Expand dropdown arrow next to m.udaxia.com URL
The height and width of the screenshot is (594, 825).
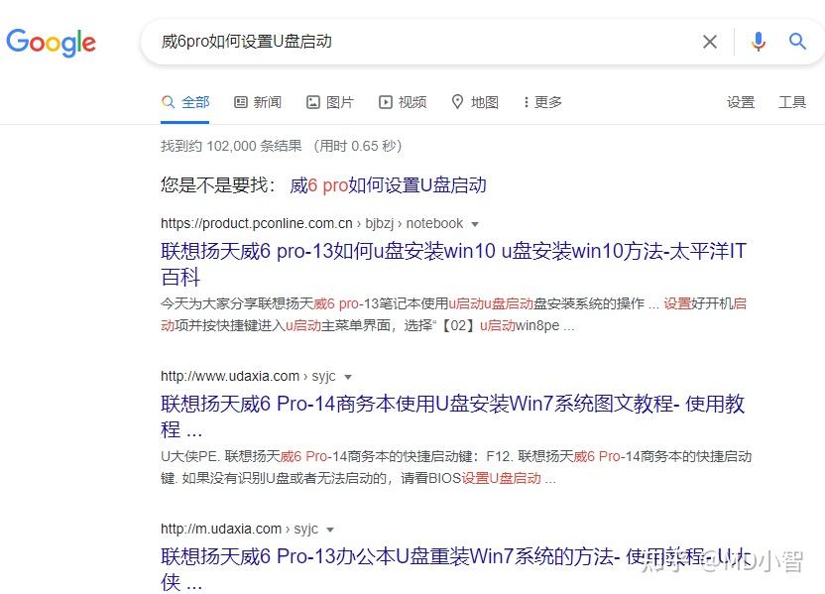coord(330,530)
